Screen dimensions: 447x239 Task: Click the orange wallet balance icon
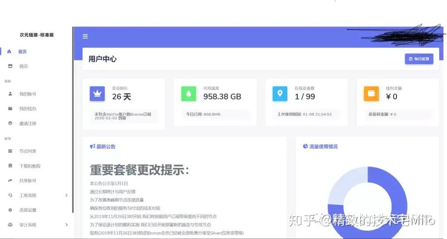371,94
